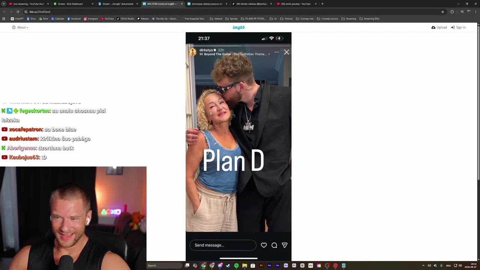Open the Thumbs Up - Stand... bookmark
The image size is (480, 270).
[x=164, y=19]
